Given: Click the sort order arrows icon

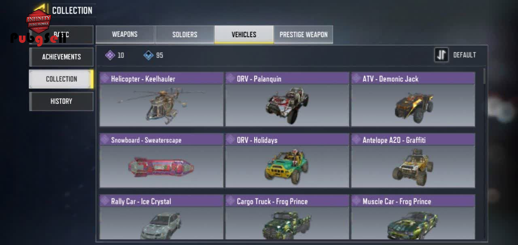Looking at the screenshot, I should (x=442, y=55).
